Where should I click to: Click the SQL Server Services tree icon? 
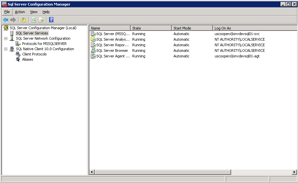point(12,33)
